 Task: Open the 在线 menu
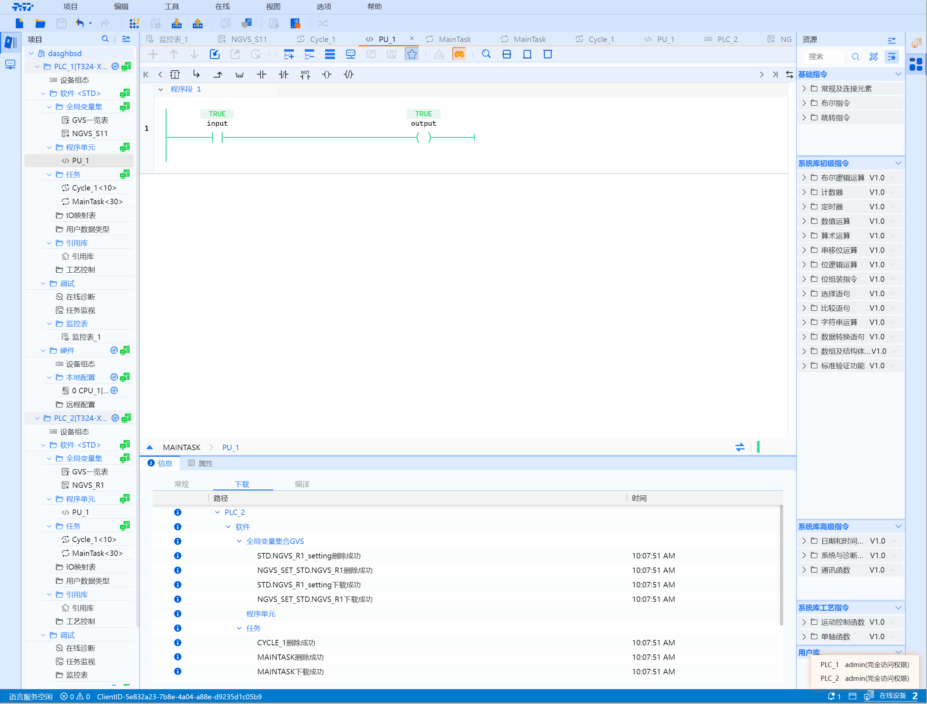pyautogui.click(x=222, y=7)
